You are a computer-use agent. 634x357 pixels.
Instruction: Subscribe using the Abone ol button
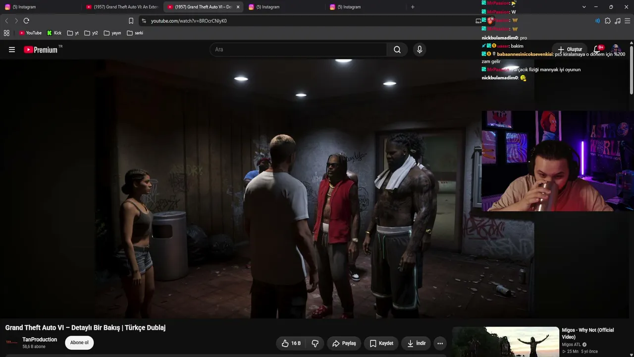pos(79,343)
